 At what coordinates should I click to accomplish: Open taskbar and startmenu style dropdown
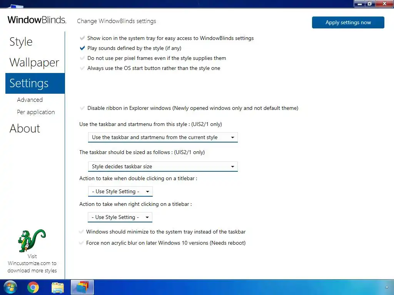point(163,137)
